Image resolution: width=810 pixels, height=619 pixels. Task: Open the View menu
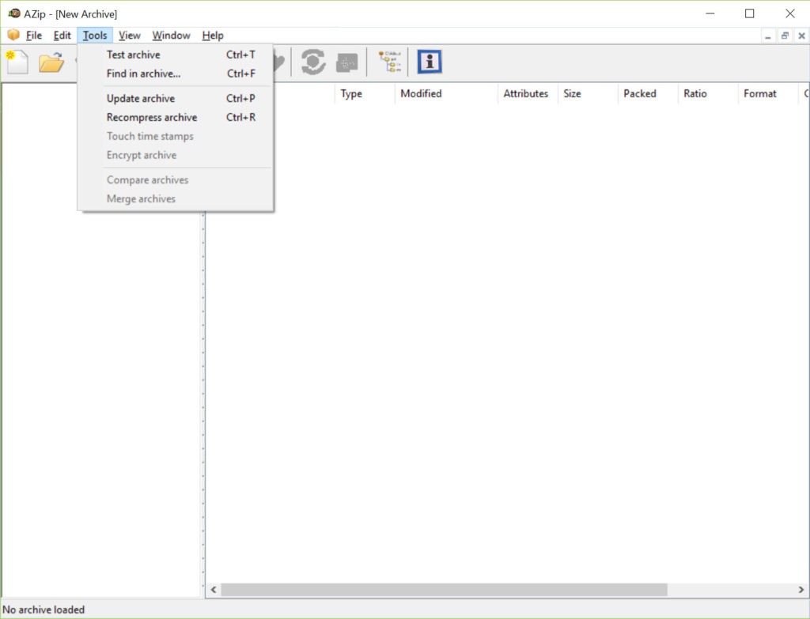pyautogui.click(x=129, y=36)
